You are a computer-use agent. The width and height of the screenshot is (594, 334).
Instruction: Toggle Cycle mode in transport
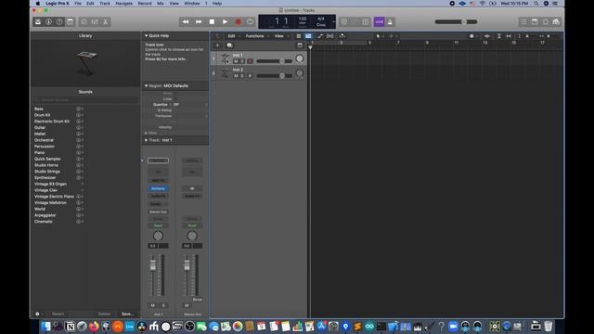[251, 22]
